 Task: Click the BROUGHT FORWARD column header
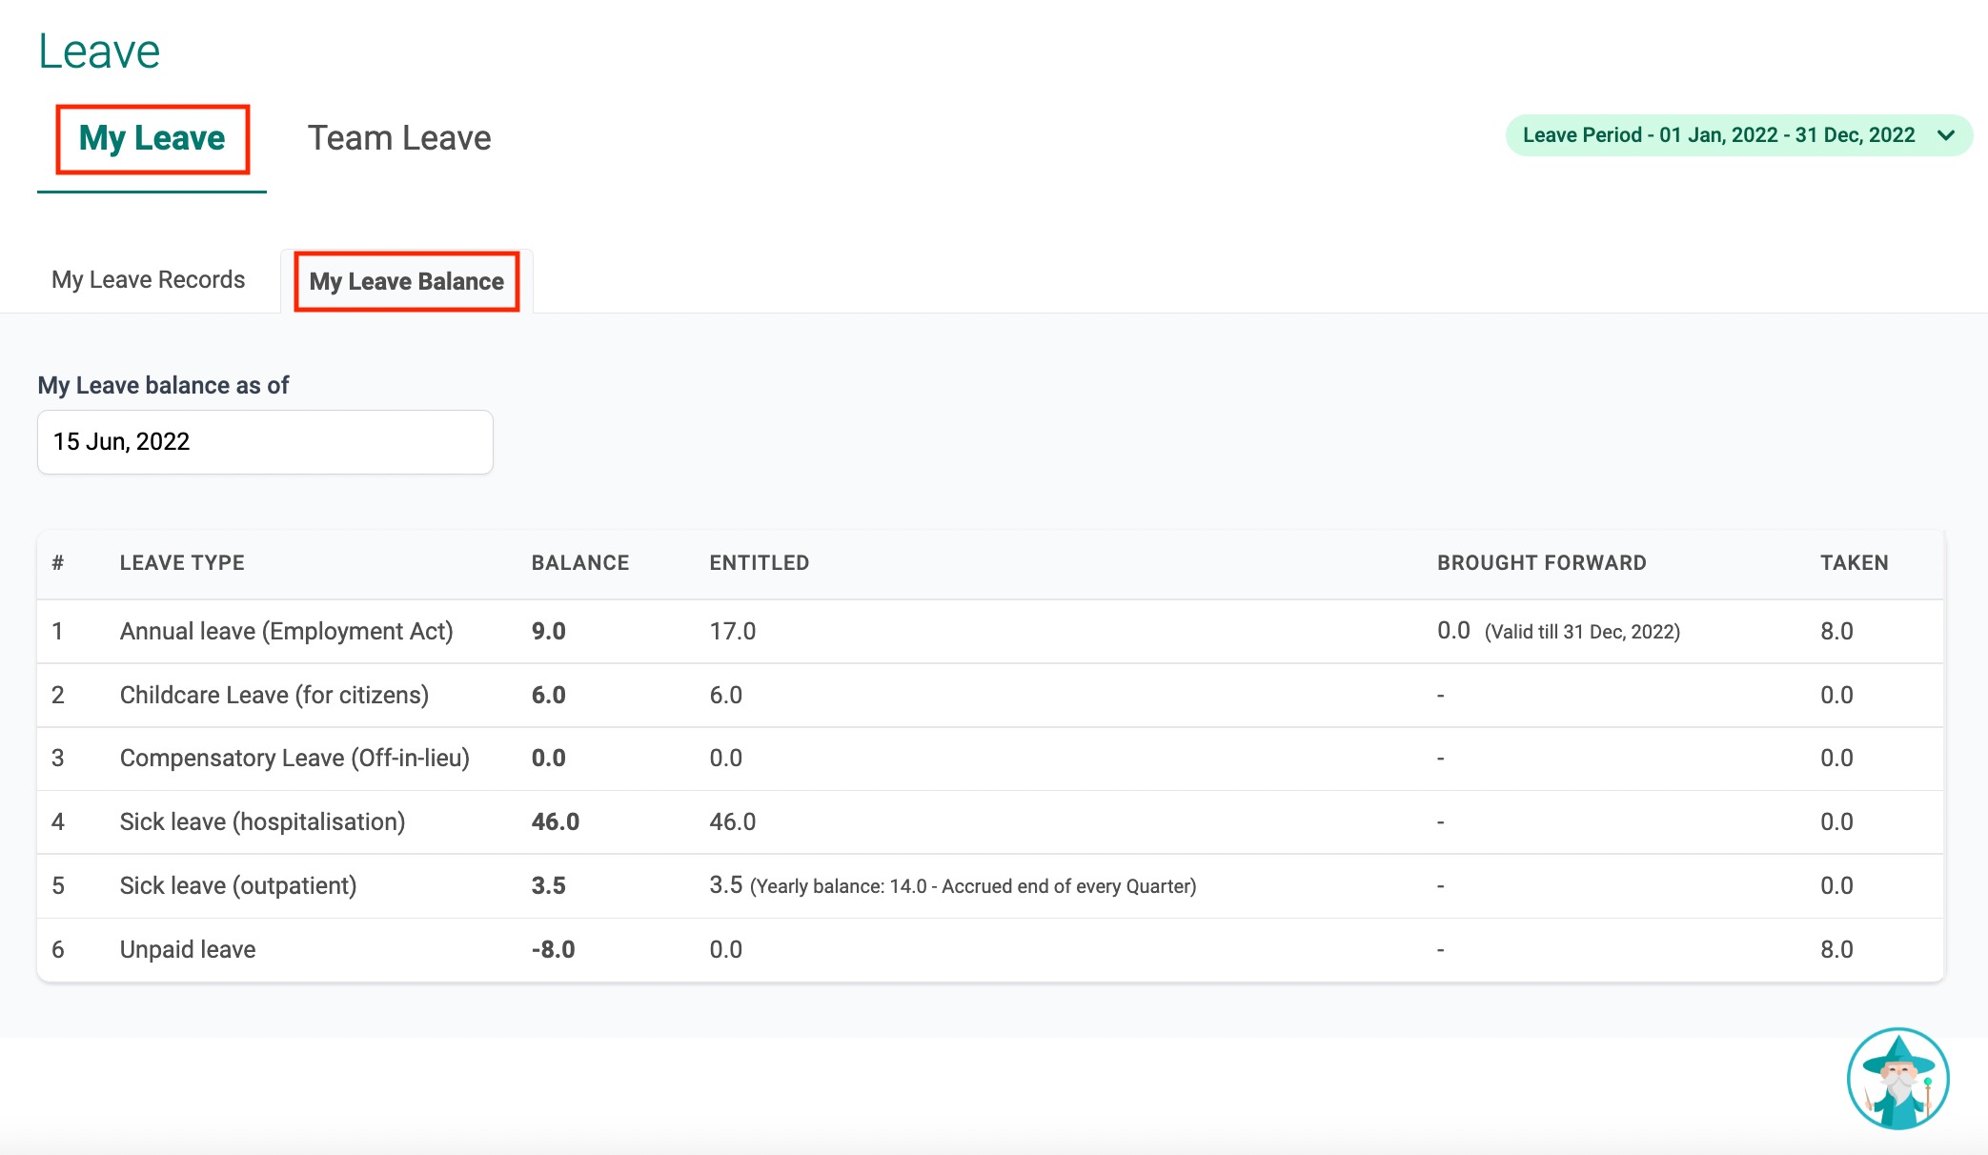click(1541, 562)
